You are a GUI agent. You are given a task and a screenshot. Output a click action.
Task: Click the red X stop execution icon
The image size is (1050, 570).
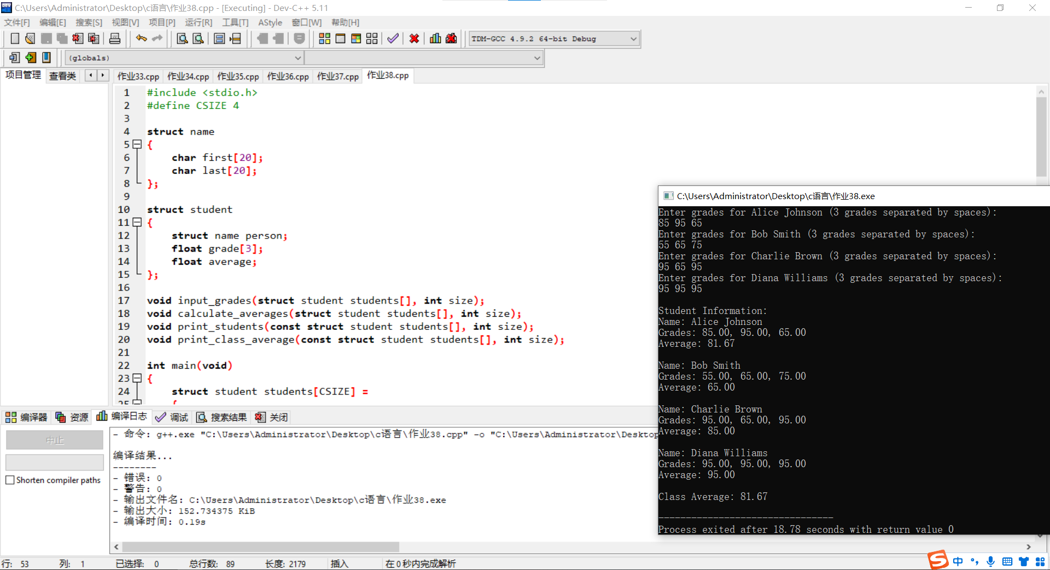415,39
